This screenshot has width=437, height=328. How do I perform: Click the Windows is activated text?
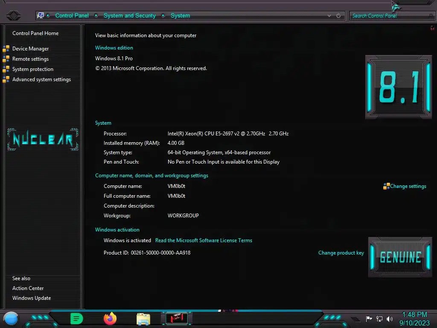click(127, 240)
